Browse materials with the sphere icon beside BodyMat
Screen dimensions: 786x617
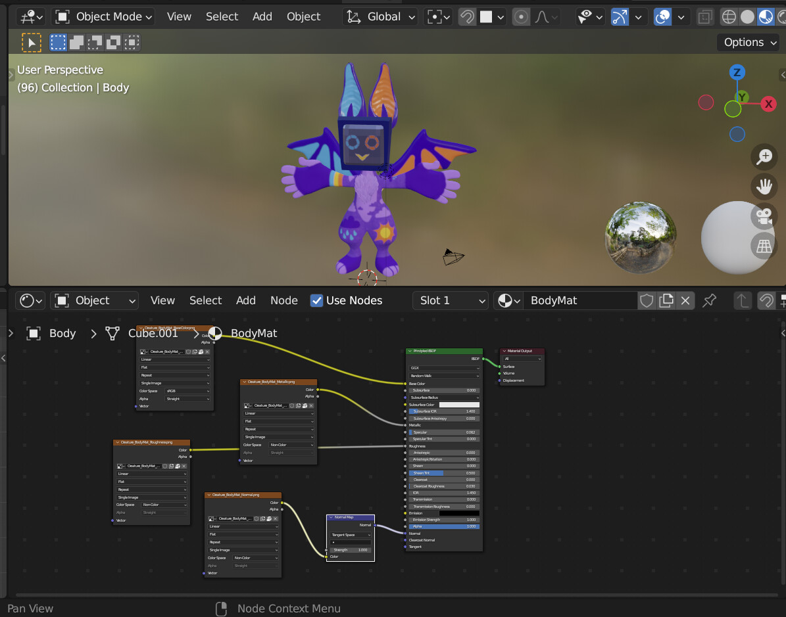click(x=509, y=300)
